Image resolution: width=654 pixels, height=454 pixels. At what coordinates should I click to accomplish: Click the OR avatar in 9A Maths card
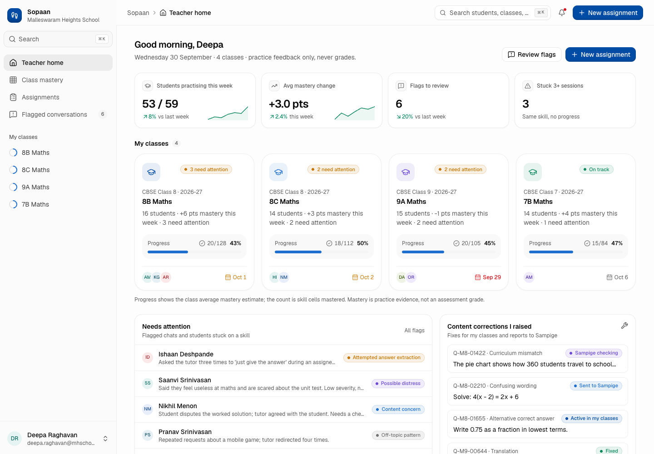click(x=411, y=277)
